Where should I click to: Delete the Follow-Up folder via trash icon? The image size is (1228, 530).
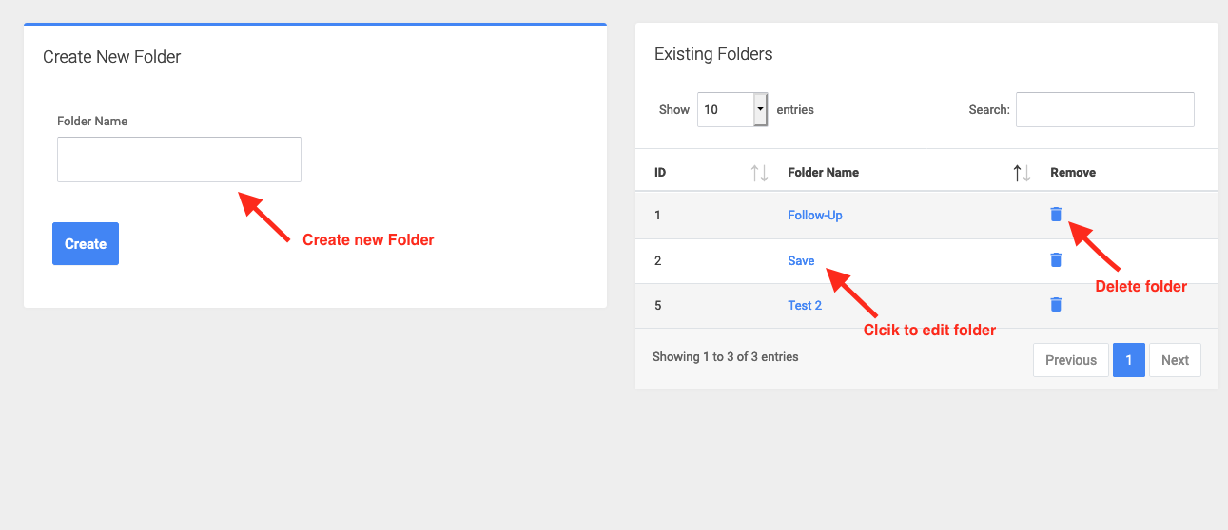pyautogui.click(x=1056, y=215)
